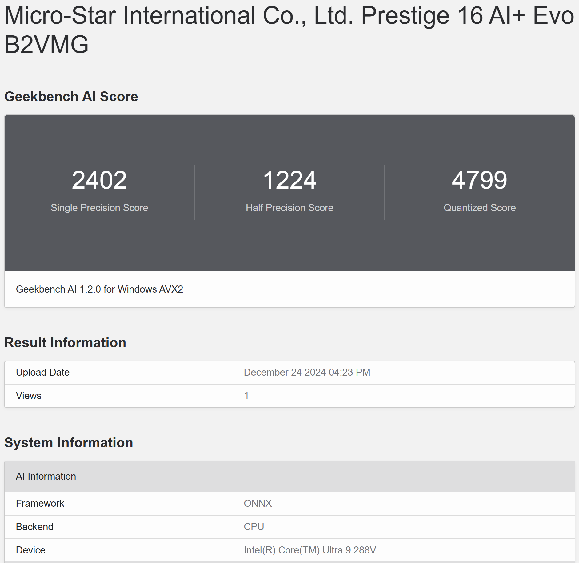This screenshot has width=579, height=563.
Task: Select the 1224 half precision value
Action: pos(289,180)
